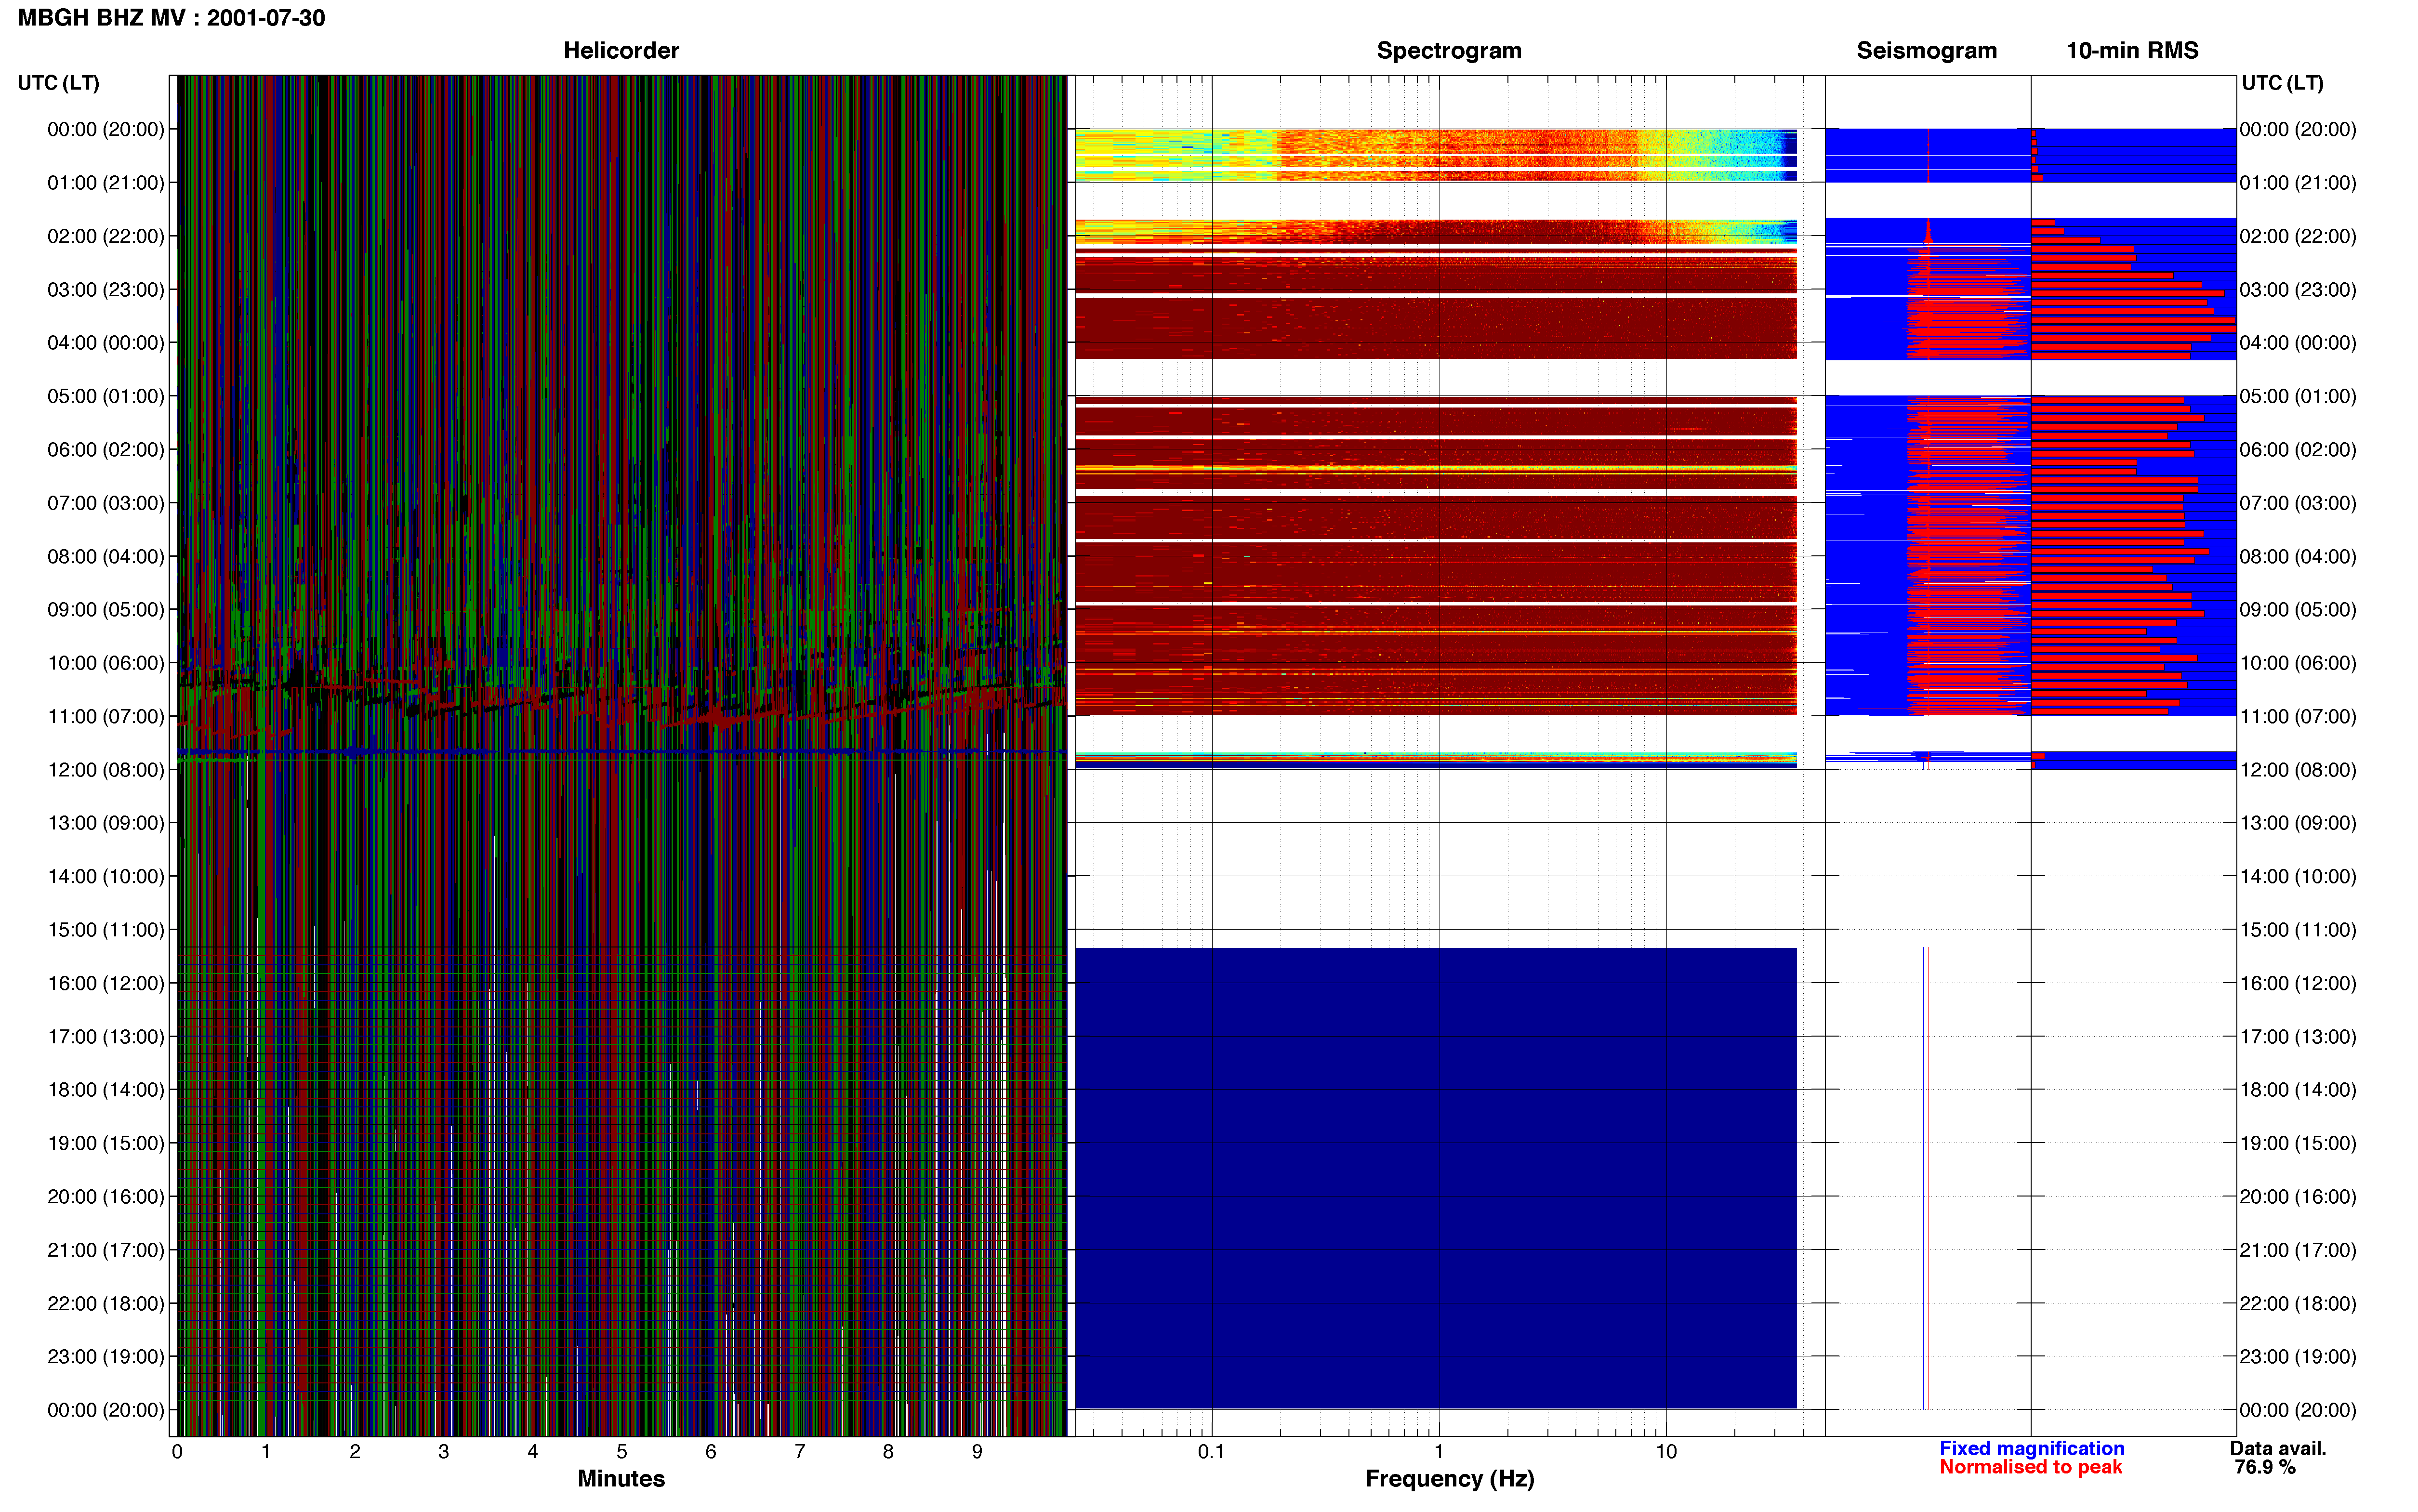Click the left axis label '18:00 (14:00)'
2418x1512 pixels.
(x=106, y=1090)
